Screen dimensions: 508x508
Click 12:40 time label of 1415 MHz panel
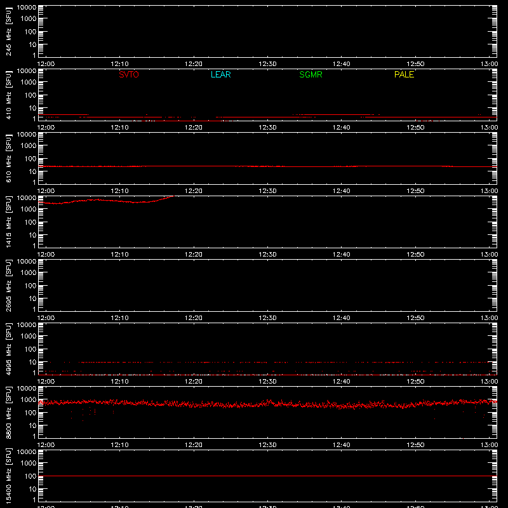tap(341, 255)
